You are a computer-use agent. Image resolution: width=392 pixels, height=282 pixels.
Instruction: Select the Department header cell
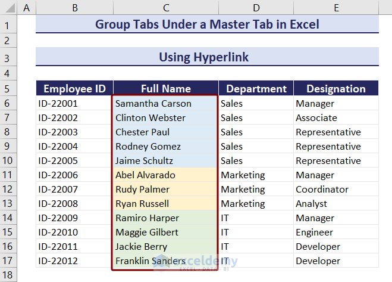[256, 89]
